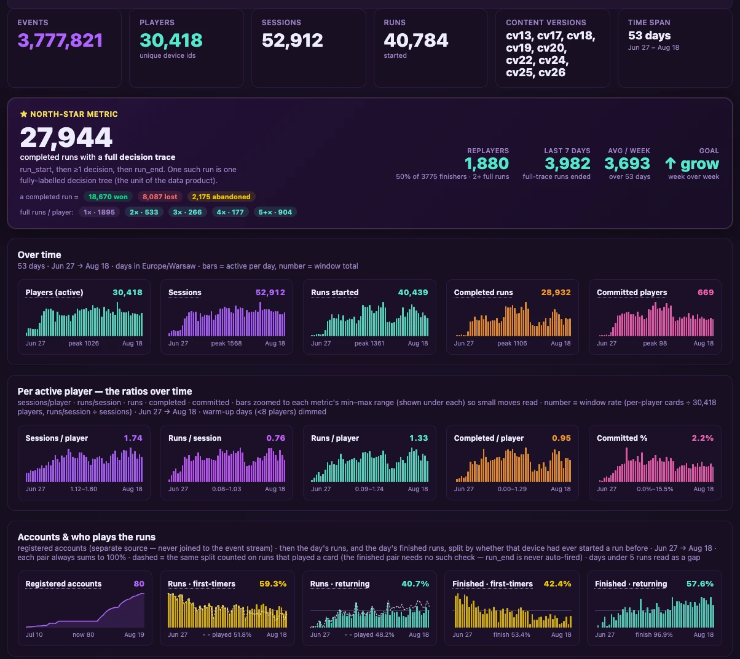
Task: Click the 2× · 533 runs pill
Action: [x=144, y=212]
